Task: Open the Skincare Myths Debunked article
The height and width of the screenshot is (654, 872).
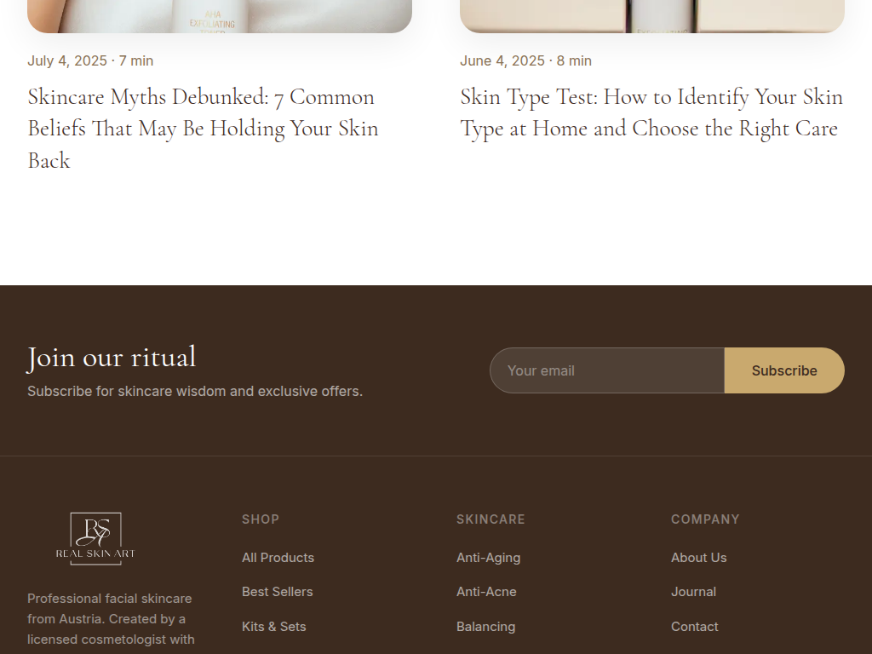Action: pos(203,129)
